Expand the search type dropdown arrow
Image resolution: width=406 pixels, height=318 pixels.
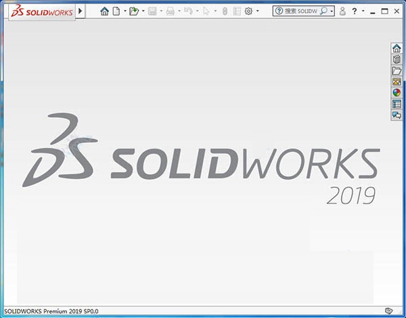tap(332, 11)
